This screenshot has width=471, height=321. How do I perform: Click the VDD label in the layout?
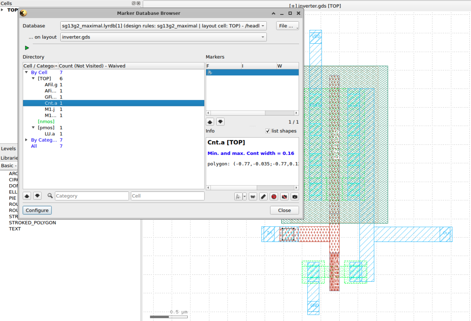(x=316, y=36)
